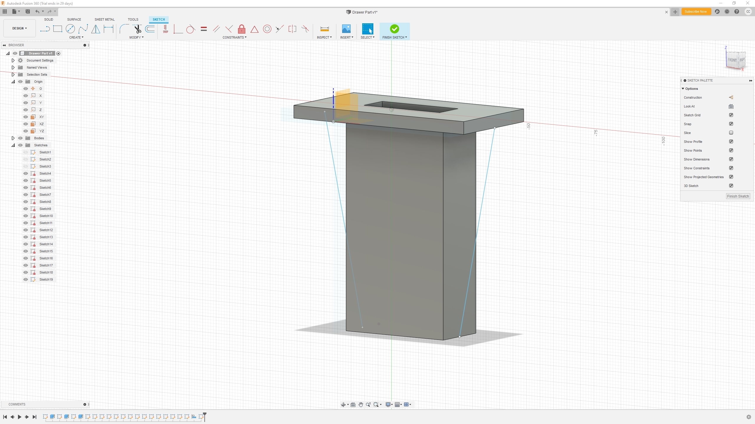Image resolution: width=755 pixels, height=424 pixels.
Task: Open the CREATE dropdown menu
Action: [x=76, y=37]
